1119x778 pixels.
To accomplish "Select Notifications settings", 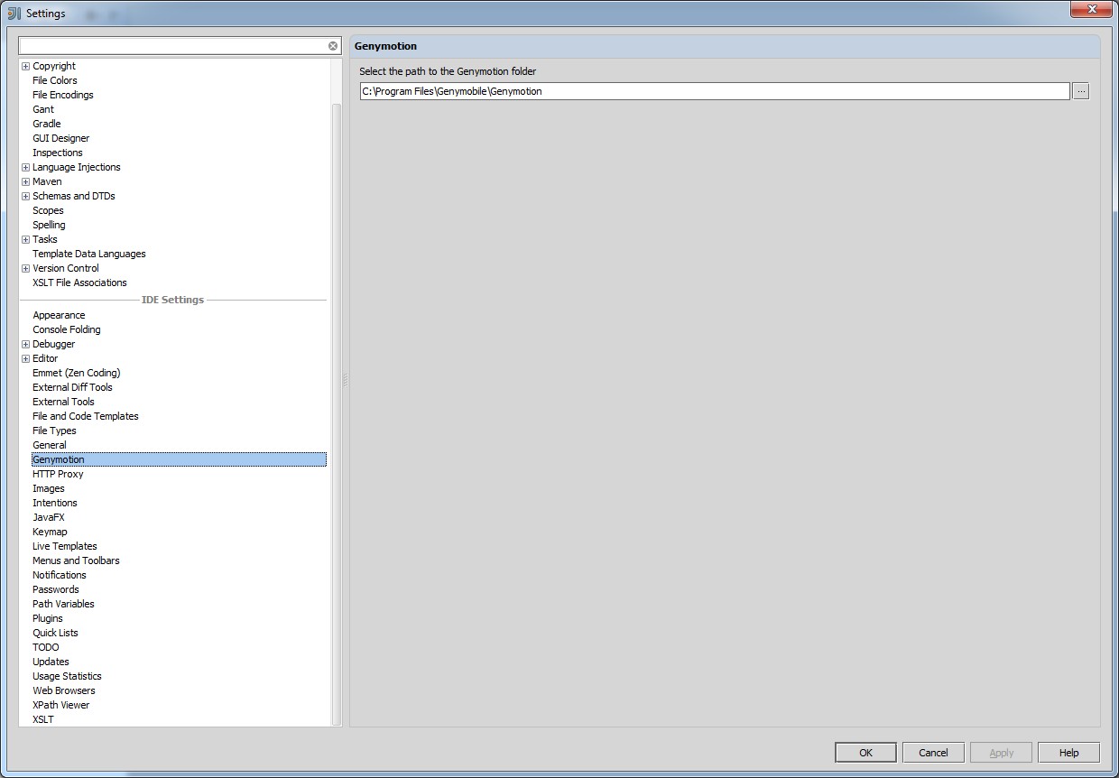I will [60, 575].
